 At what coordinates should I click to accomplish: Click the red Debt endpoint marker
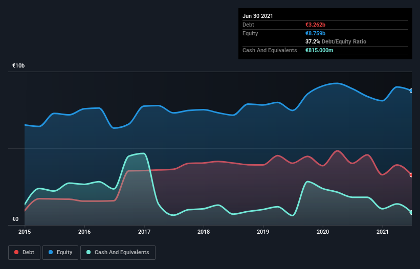pyautogui.click(x=411, y=175)
